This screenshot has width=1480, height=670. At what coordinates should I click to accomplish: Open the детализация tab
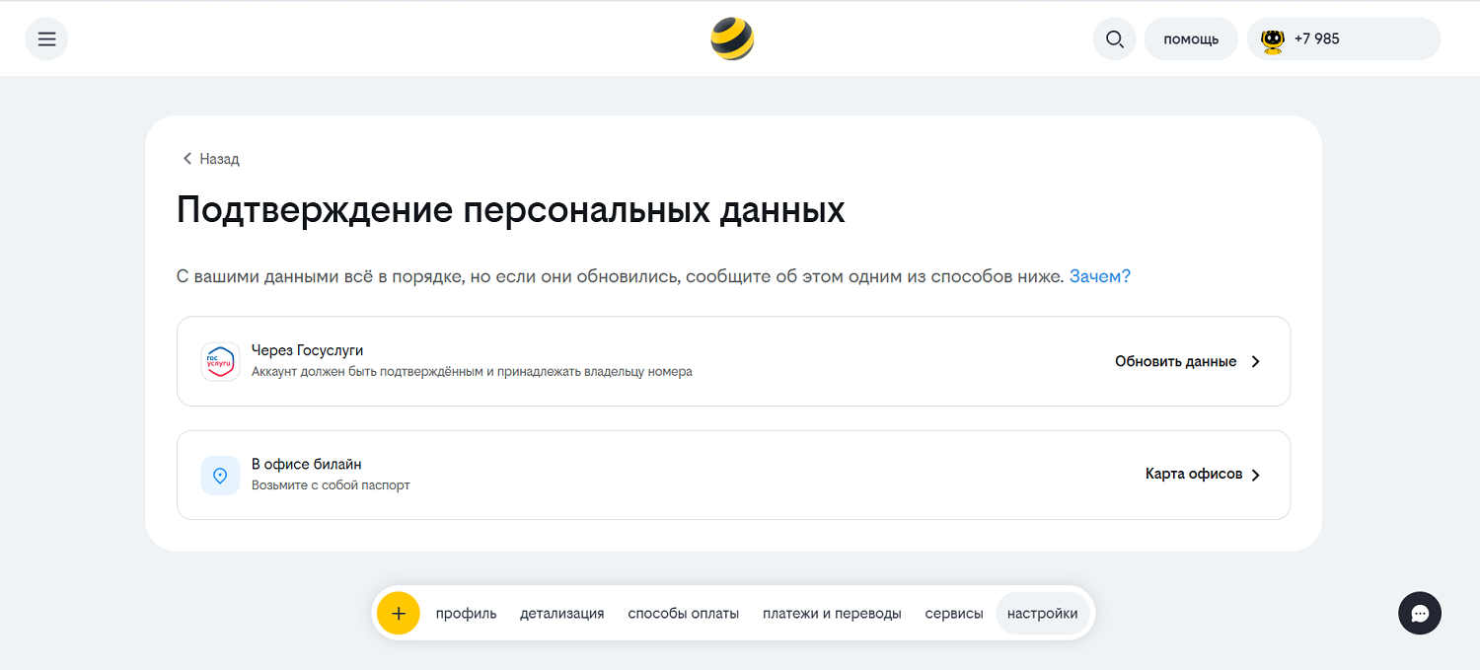pos(561,614)
